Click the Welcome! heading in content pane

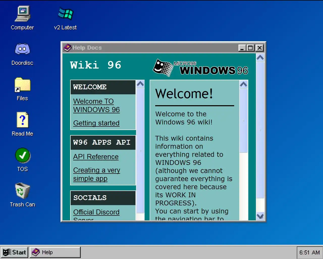click(x=184, y=94)
